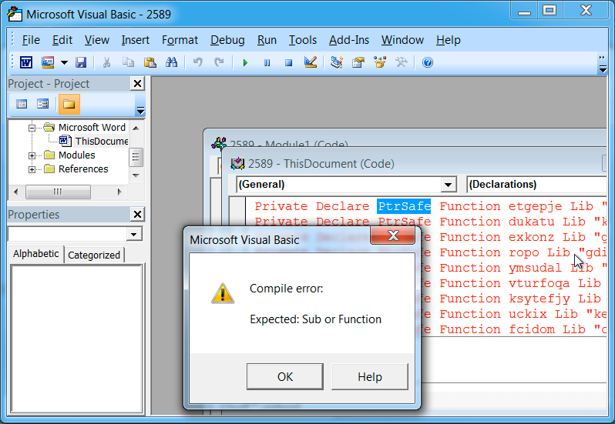The image size is (615, 424).
Task: Click the Redo arrow icon
Action: 219,62
